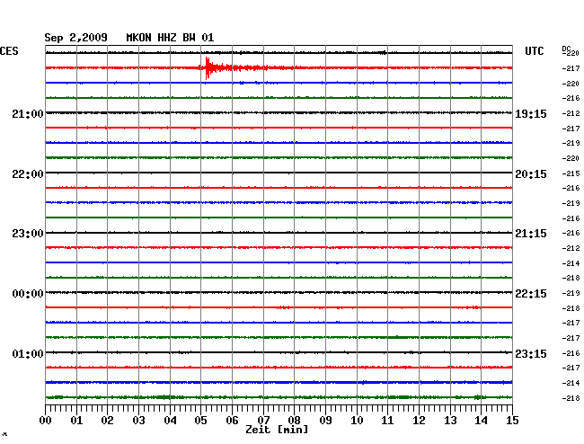584x444 pixels.
Task: Click minute tick label '10' on time axis
Action: (x=357, y=420)
